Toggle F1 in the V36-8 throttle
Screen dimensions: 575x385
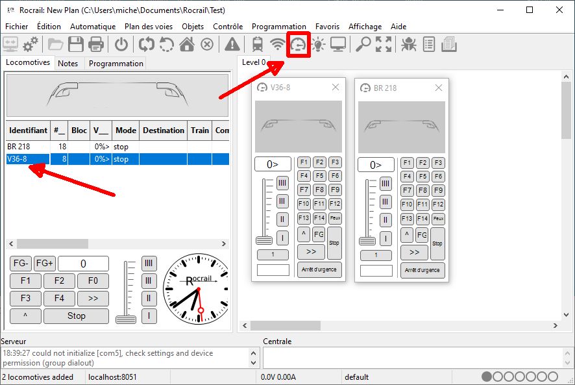[304, 162]
